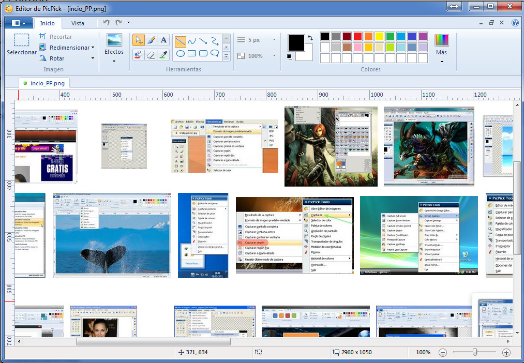
Task: Pick the Brush tool
Action: coord(151,40)
